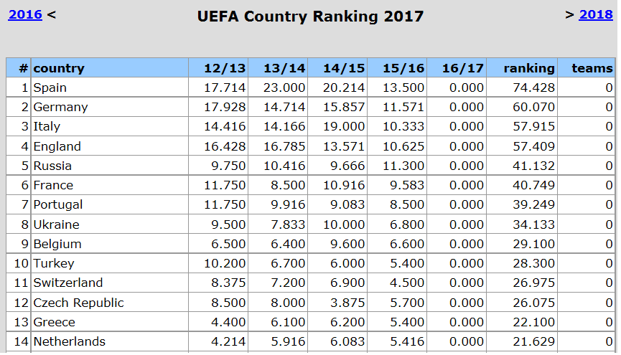The width and height of the screenshot is (621, 355).
Task: Click the 12/13 season column header
Action: [224, 68]
